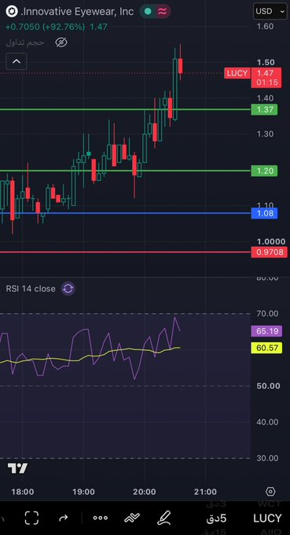This screenshot has height=535, width=290.
Task: Tap the purple RSI value 65.19
Action: (267, 331)
